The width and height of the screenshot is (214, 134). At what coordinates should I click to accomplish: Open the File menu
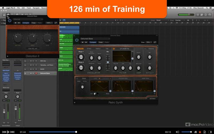pos(18,8)
